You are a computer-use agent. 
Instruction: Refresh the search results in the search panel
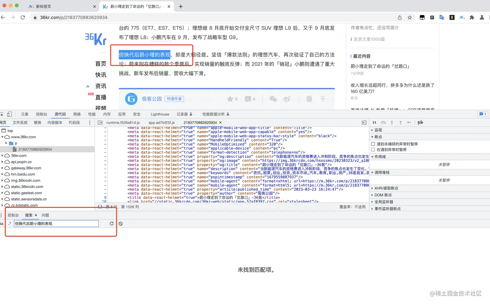(111, 223)
